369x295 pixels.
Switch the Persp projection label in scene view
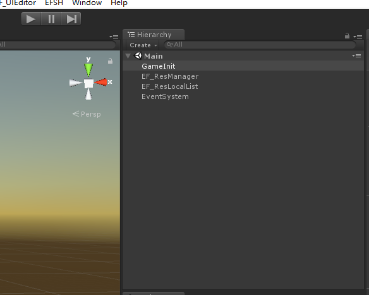87,114
